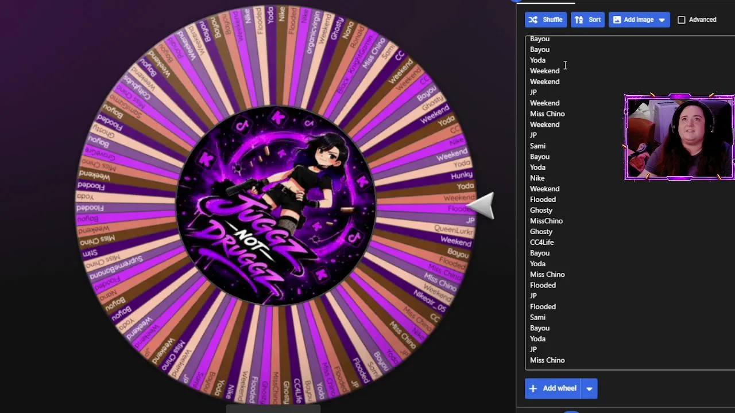Sort the entries alphabetically
The height and width of the screenshot is (413, 735).
pyautogui.click(x=587, y=20)
